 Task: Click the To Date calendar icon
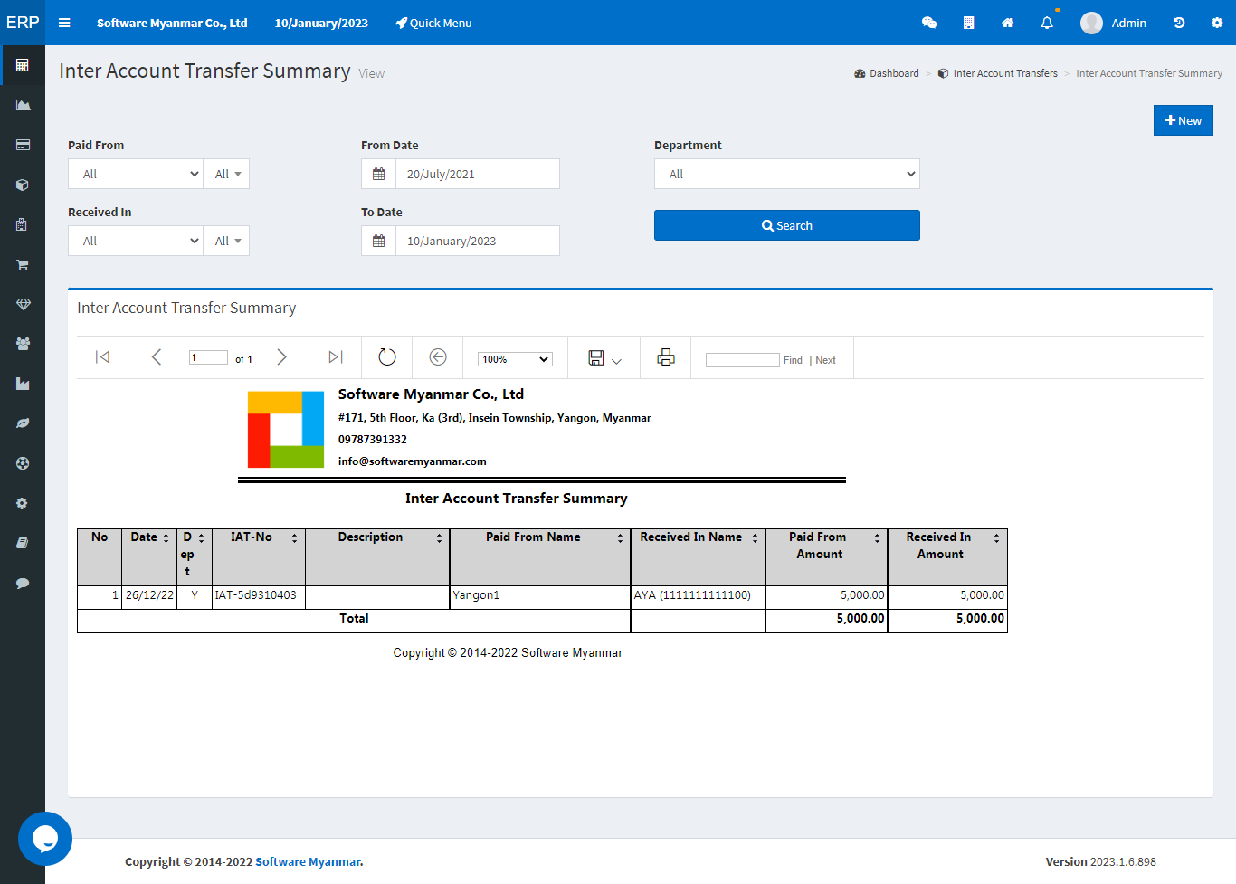378,241
